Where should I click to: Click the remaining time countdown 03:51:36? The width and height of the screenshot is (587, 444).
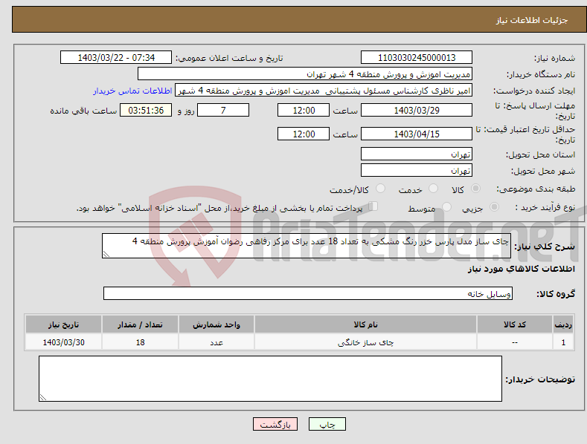(146, 110)
